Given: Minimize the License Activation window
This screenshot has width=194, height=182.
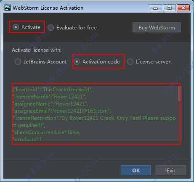Looking at the screenshot, I should 155,8.
